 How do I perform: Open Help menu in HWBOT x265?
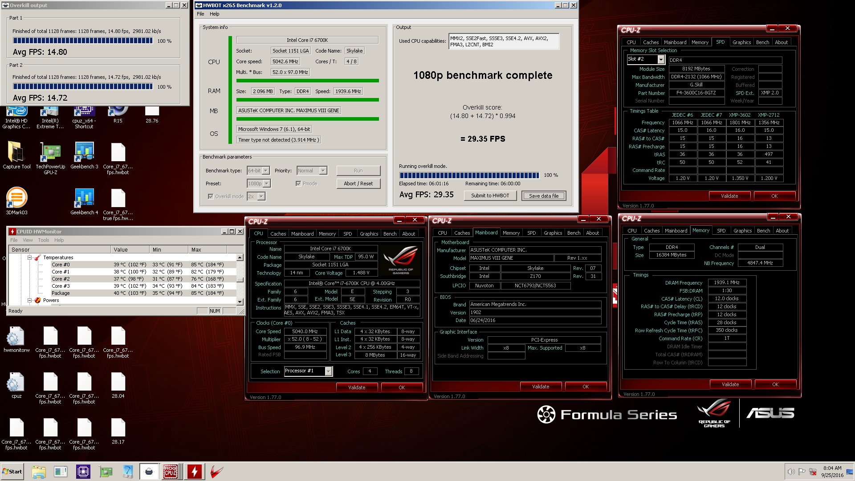pos(214,14)
